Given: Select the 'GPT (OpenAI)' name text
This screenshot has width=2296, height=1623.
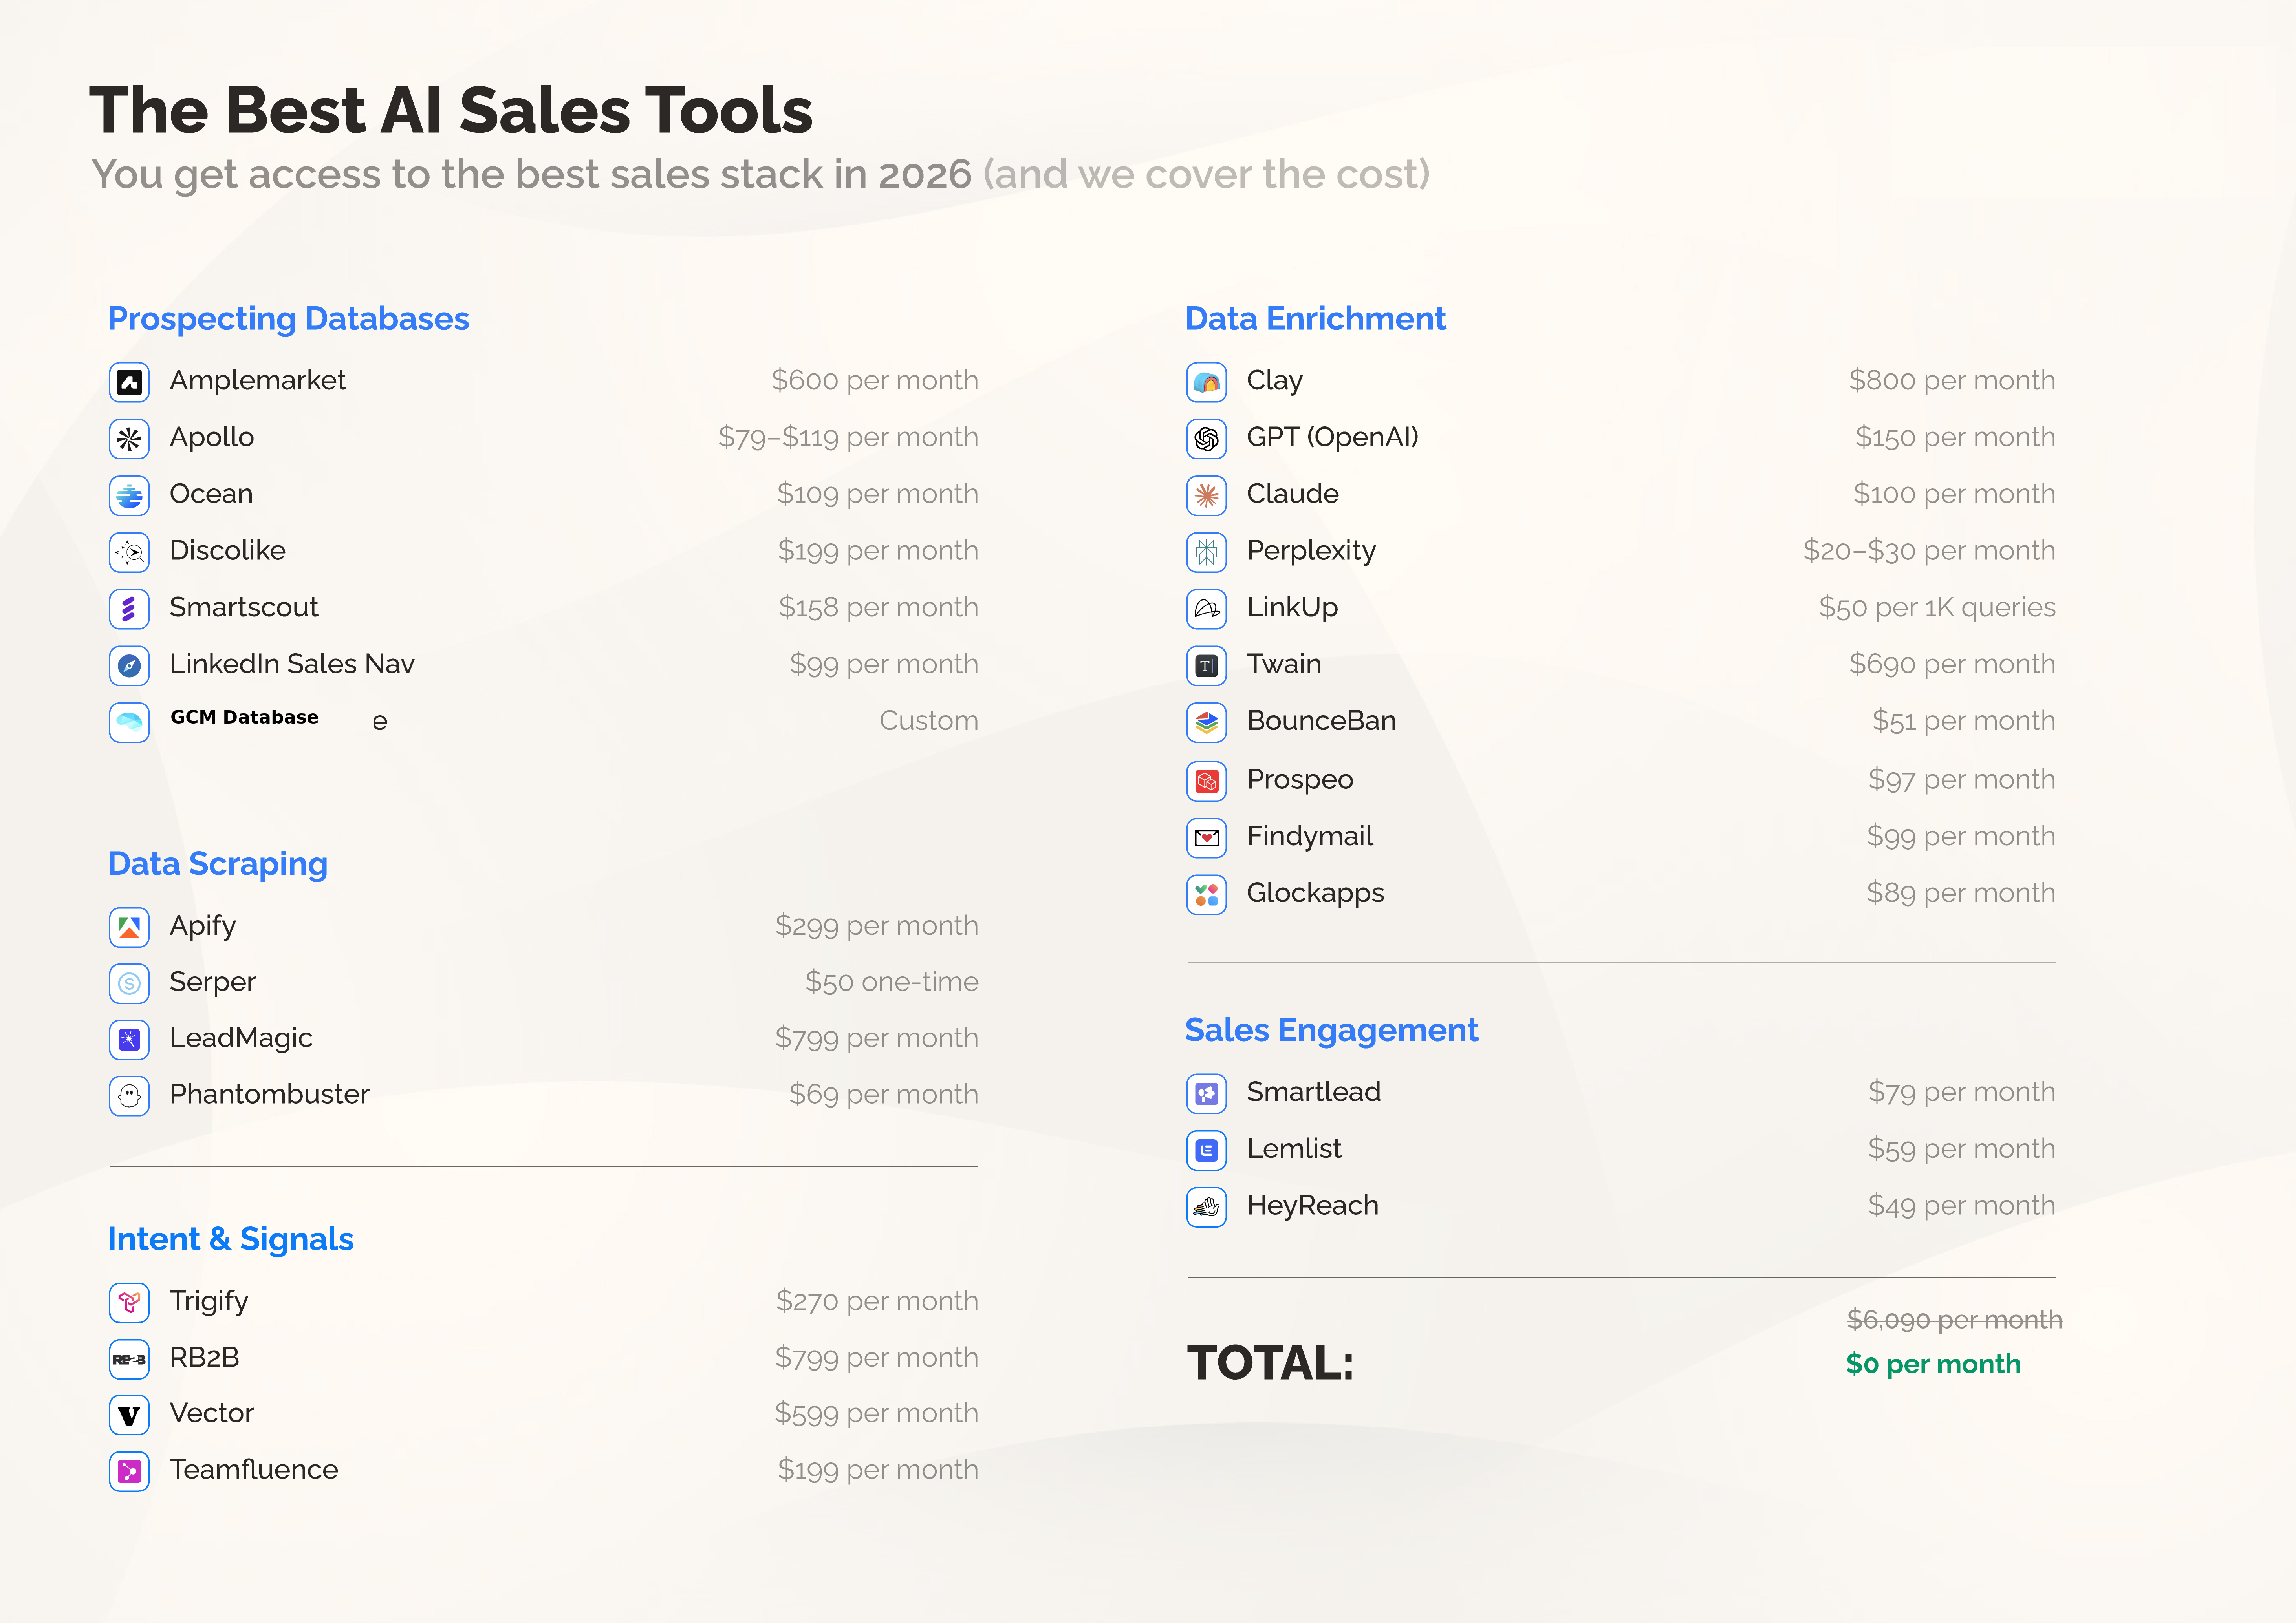Looking at the screenshot, I should pos(1333,438).
